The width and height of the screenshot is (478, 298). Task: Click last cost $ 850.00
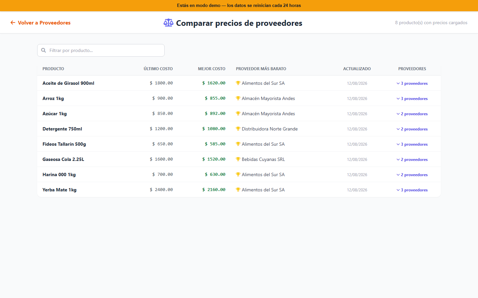pos(163,114)
